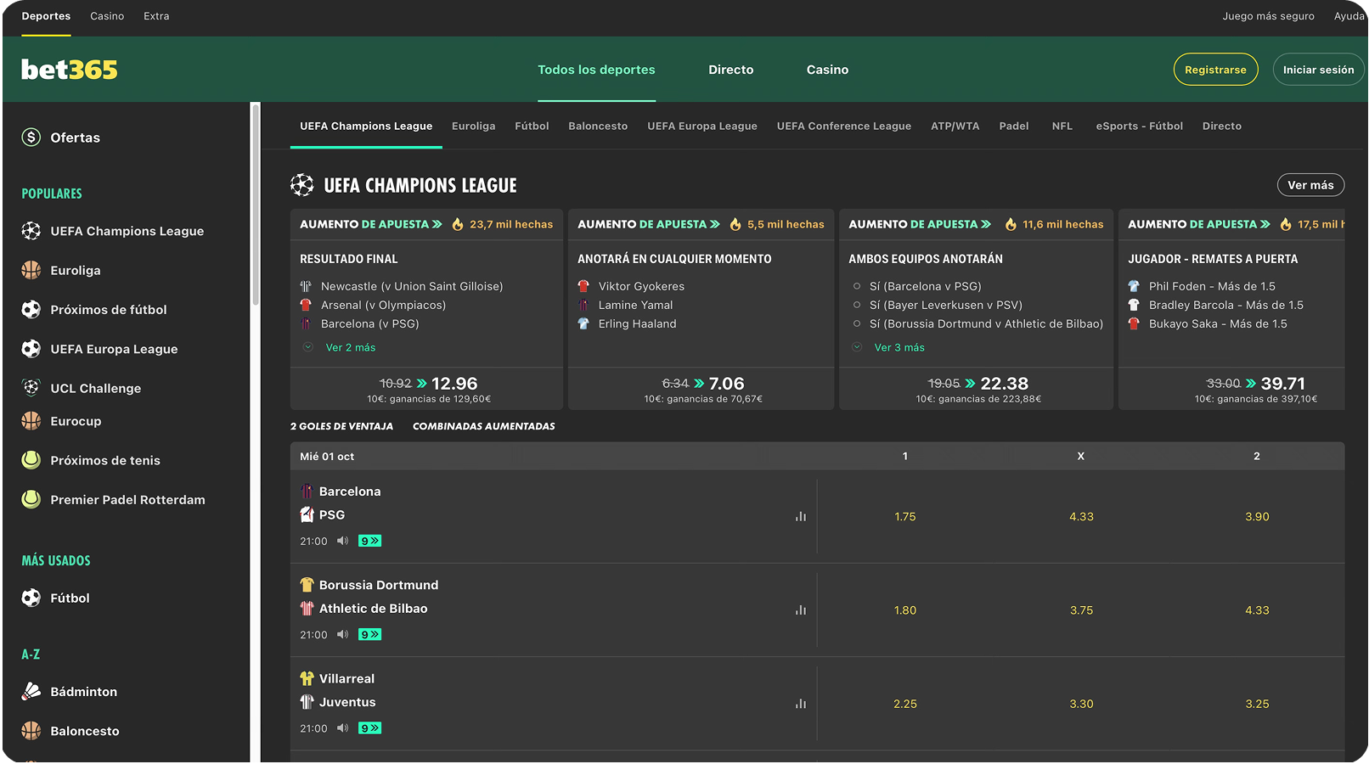Image resolution: width=1369 pixels, height=764 pixels.
Task: Click the UEFA Europa League sidebar icon
Action: pyautogui.click(x=31, y=349)
